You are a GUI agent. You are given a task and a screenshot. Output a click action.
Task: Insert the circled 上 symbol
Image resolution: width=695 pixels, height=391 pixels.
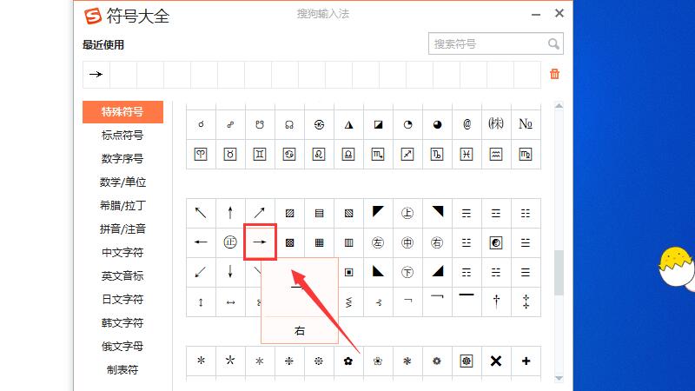tap(407, 212)
